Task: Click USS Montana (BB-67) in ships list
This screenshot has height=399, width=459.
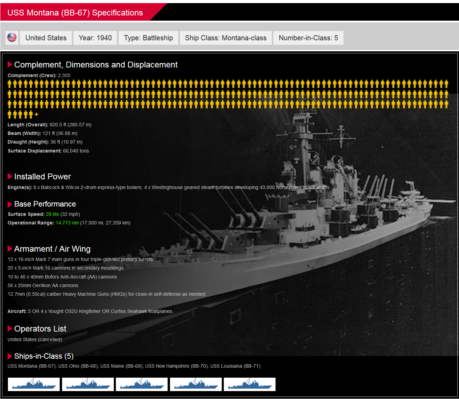Action: [x=31, y=366]
